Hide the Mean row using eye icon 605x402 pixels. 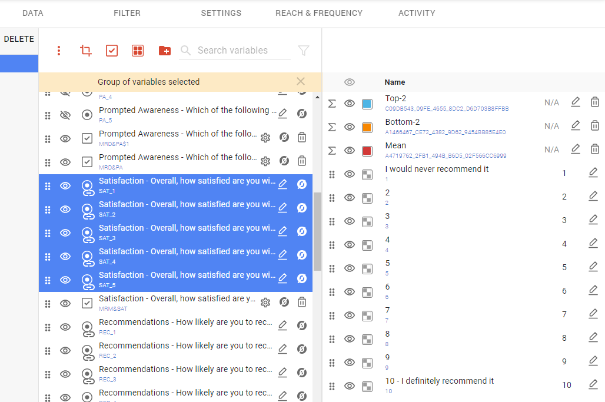[350, 151]
